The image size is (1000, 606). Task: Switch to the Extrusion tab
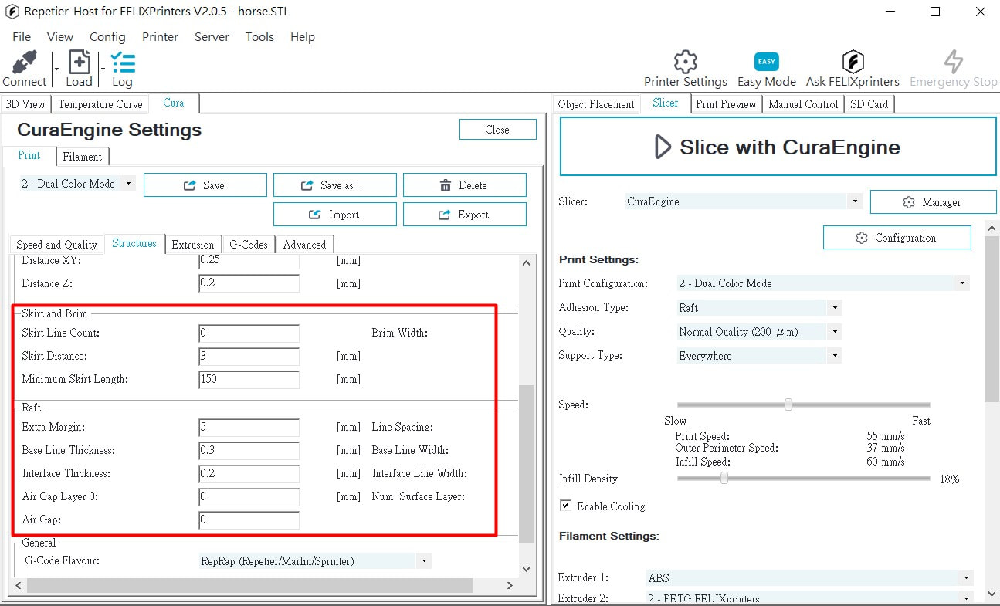pyautogui.click(x=192, y=245)
